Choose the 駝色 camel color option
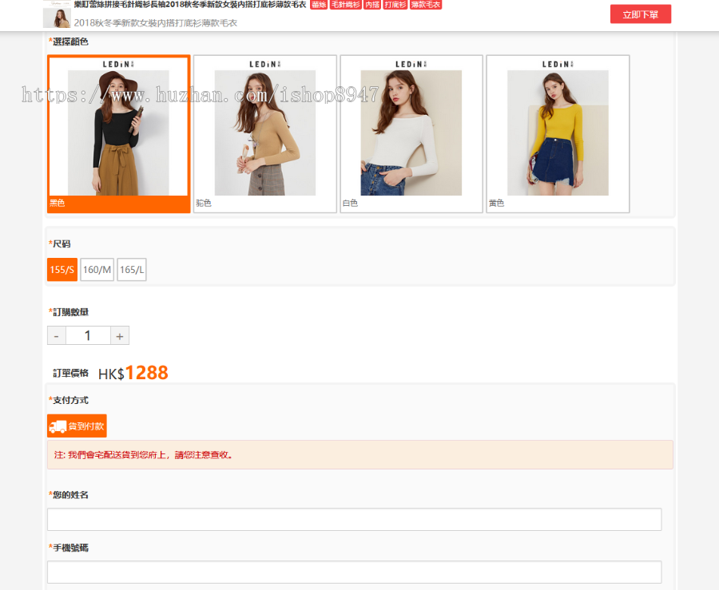Screen dimensions: 719x590 [x=264, y=133]
